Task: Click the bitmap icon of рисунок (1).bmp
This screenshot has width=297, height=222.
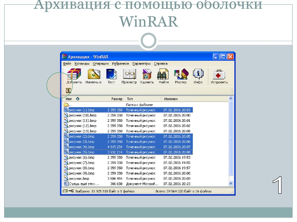Action: tap(66, 110)
